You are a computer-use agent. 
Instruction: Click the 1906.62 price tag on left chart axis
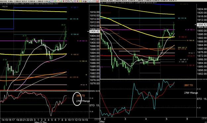(x=94, y=31)
